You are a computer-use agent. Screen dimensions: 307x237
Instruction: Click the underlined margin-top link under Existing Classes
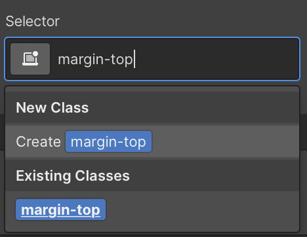[60, 210]
